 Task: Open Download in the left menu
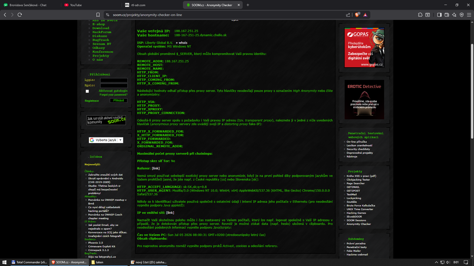click(101, 28)
